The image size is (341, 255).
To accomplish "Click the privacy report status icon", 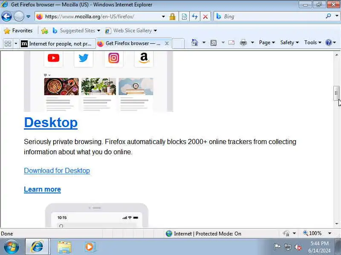I will [x=286, y=233].
